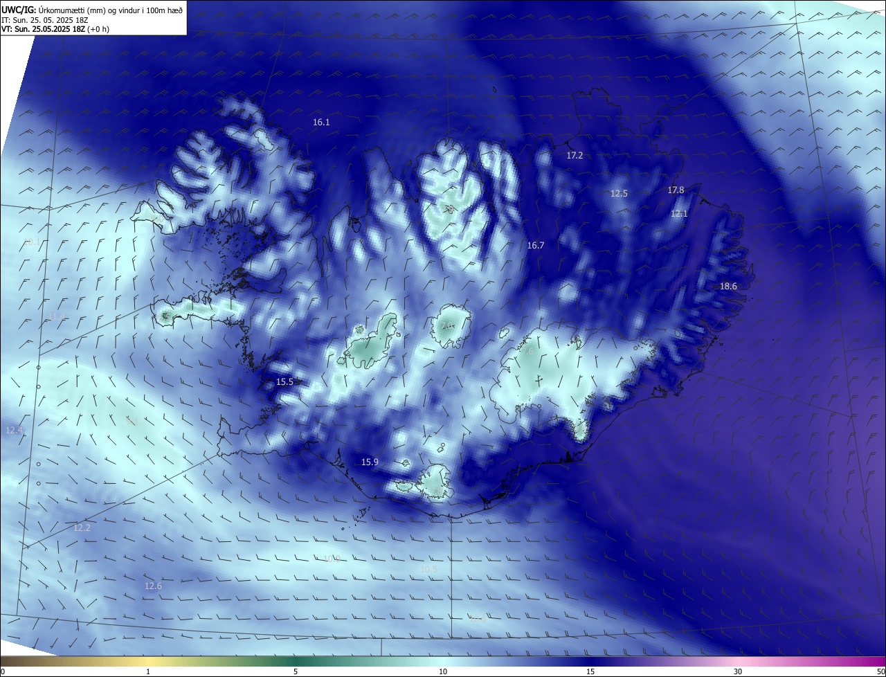Click the '0' label on the colour scale
This screenshot has width=886, height=677.
(3, 672)
